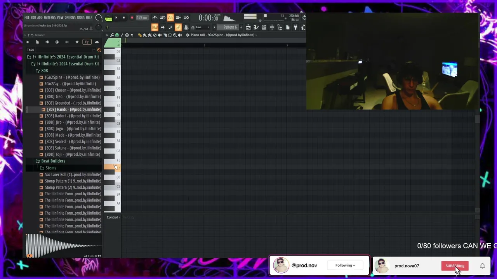The height and width of the screenshot is (279, 497).
Task: Open the Playlist window icon
Action: (x=248, y=27)
